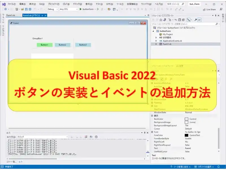The width and height of the screenshot is (226, 170).
Task: Click ソース管理に追加 in status bar
Action: pyautogui.click(x=180, y=167)
